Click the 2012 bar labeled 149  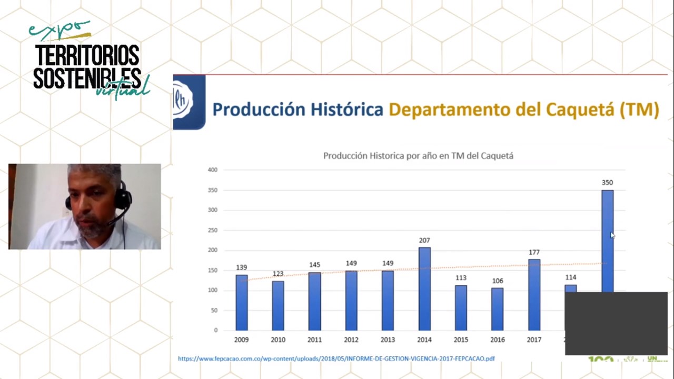(351, 300)
